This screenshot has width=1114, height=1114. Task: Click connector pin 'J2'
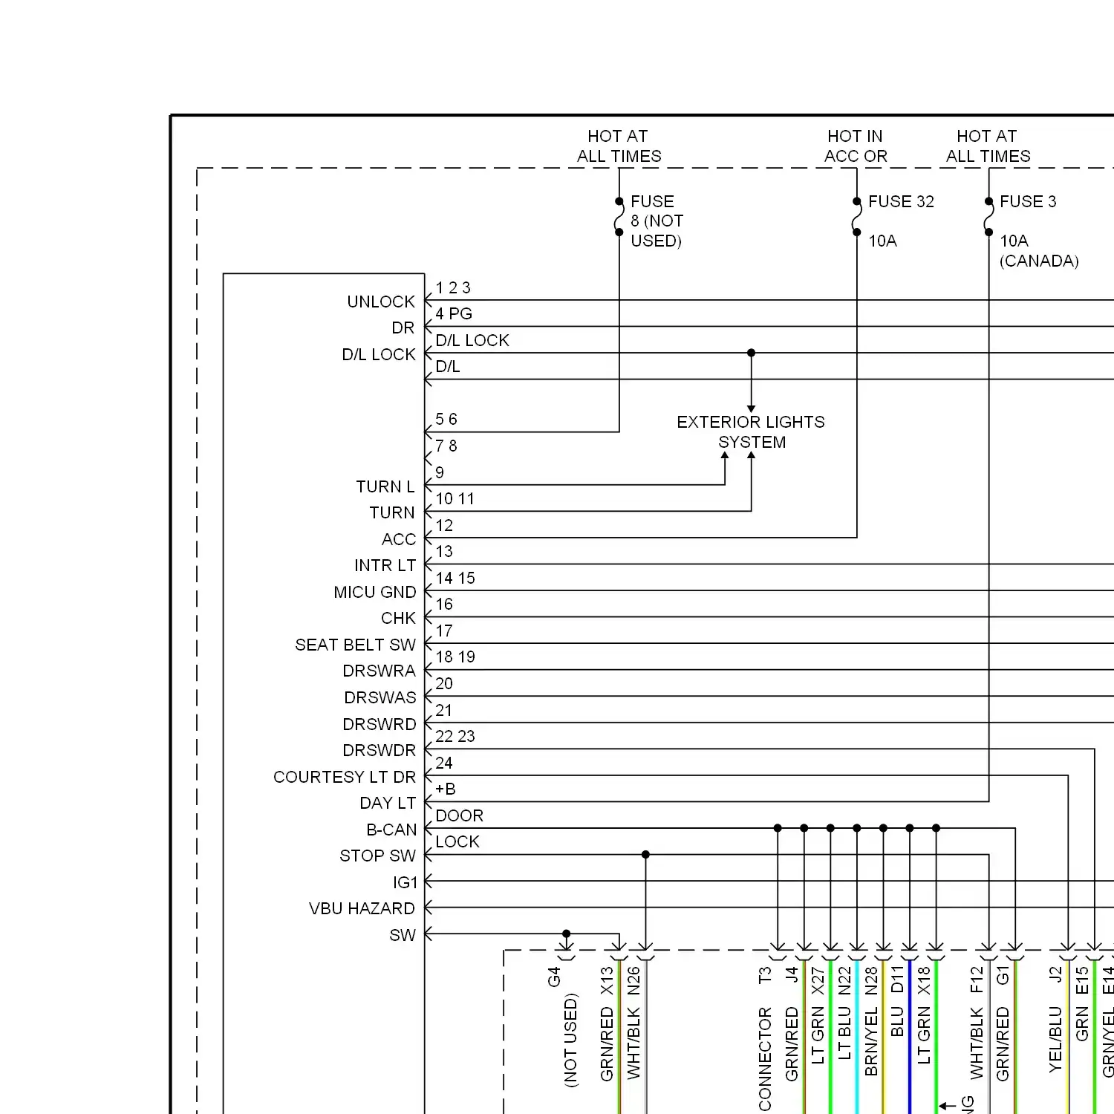[x=1055, y=974]
